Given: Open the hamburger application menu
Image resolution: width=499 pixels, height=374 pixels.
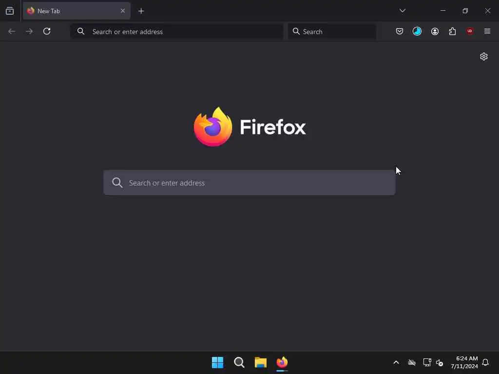Looking at the screenshot, I should point(487,31).
